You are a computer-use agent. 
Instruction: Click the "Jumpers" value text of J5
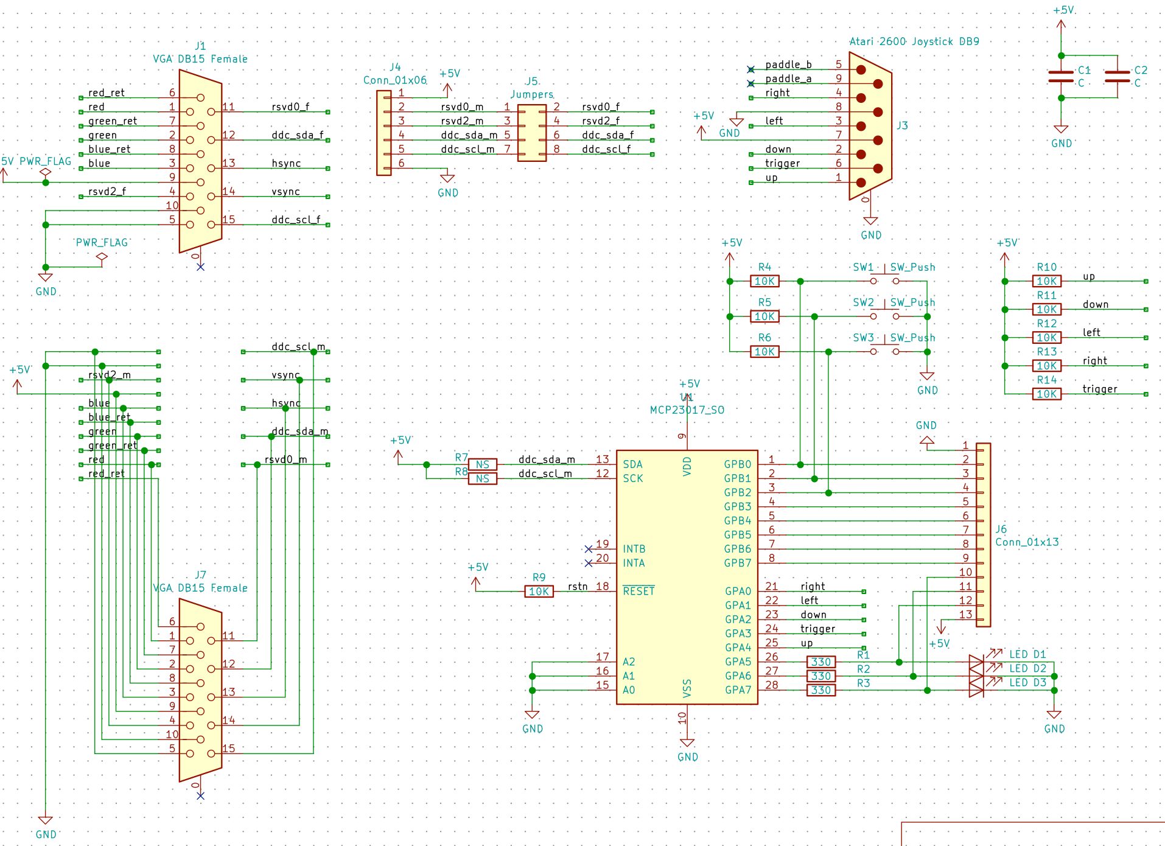(532, 94)
